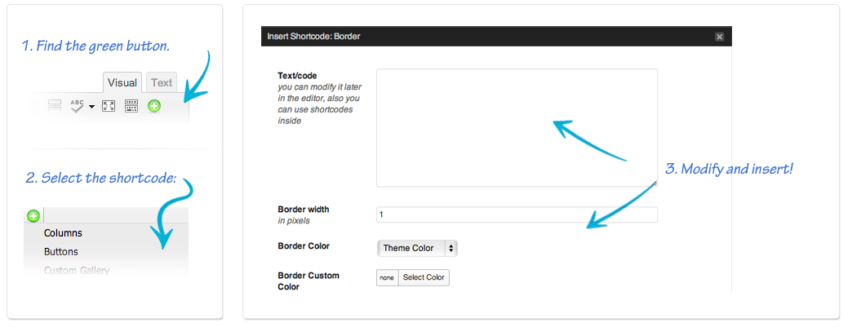Switch to the Visual editor tab

pyautogui.click(x=122, y=82)
